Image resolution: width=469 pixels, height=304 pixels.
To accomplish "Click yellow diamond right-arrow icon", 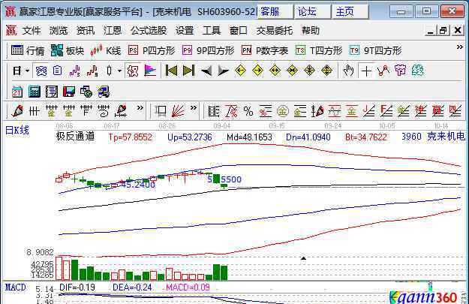I will point(257,71).
